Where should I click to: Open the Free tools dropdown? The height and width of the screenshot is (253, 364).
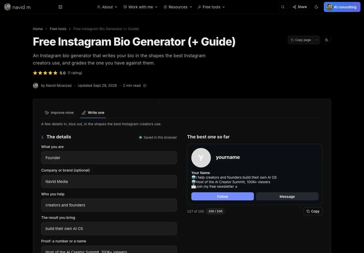click(211, 7)
